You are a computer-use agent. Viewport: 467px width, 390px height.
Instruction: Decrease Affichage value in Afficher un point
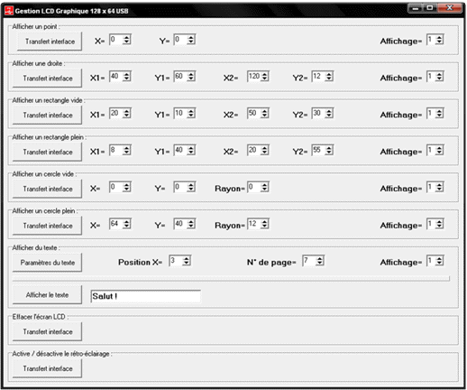(x=439, y=42)
